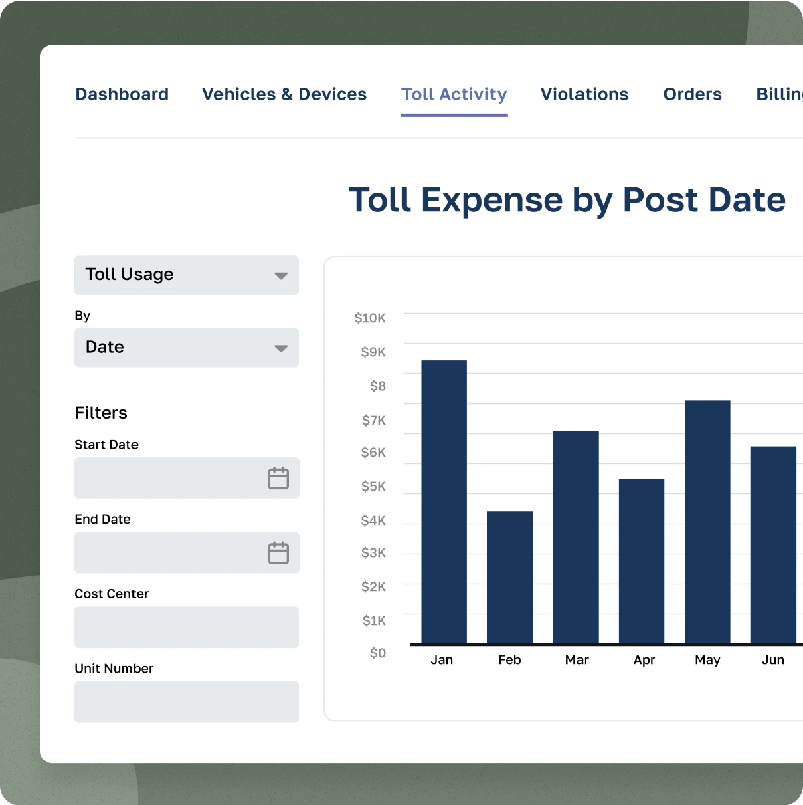Click the May bar in chart
The width and height of the screenshot is (803, 805).
coord(707,522)
